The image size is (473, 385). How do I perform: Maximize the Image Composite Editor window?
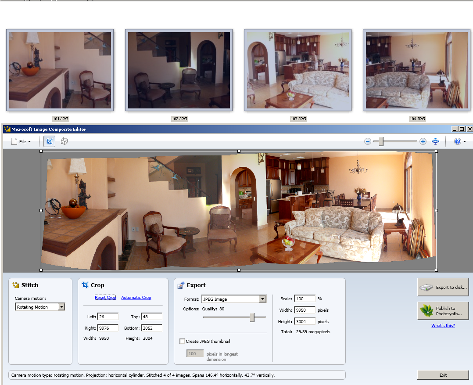(462, 129)
